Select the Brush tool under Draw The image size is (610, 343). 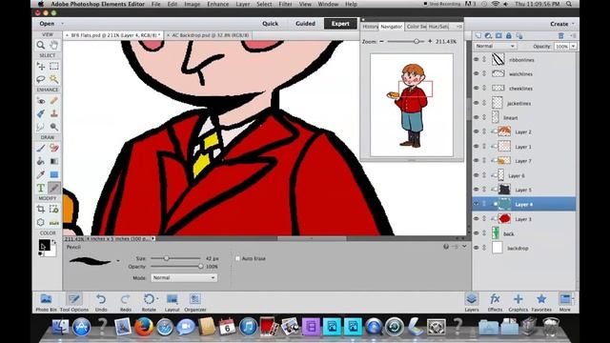point(40,149)
